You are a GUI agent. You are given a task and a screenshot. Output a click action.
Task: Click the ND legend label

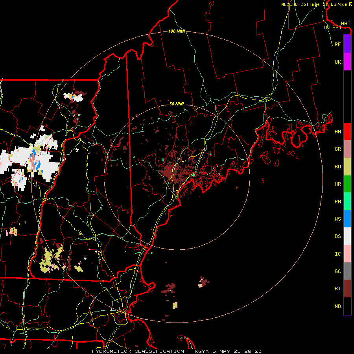337,306
